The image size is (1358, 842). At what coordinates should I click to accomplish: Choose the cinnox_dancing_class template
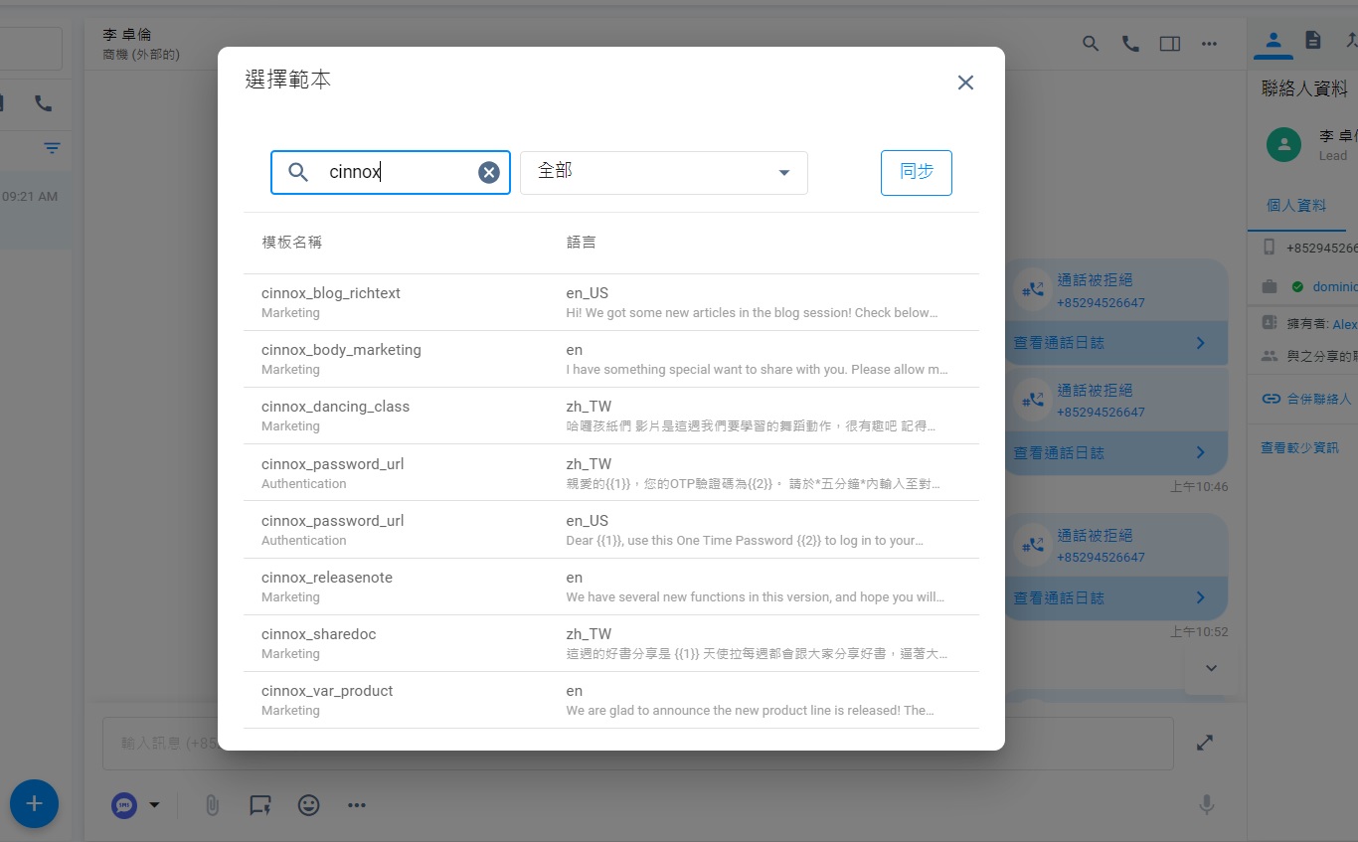tap(611, 416)
